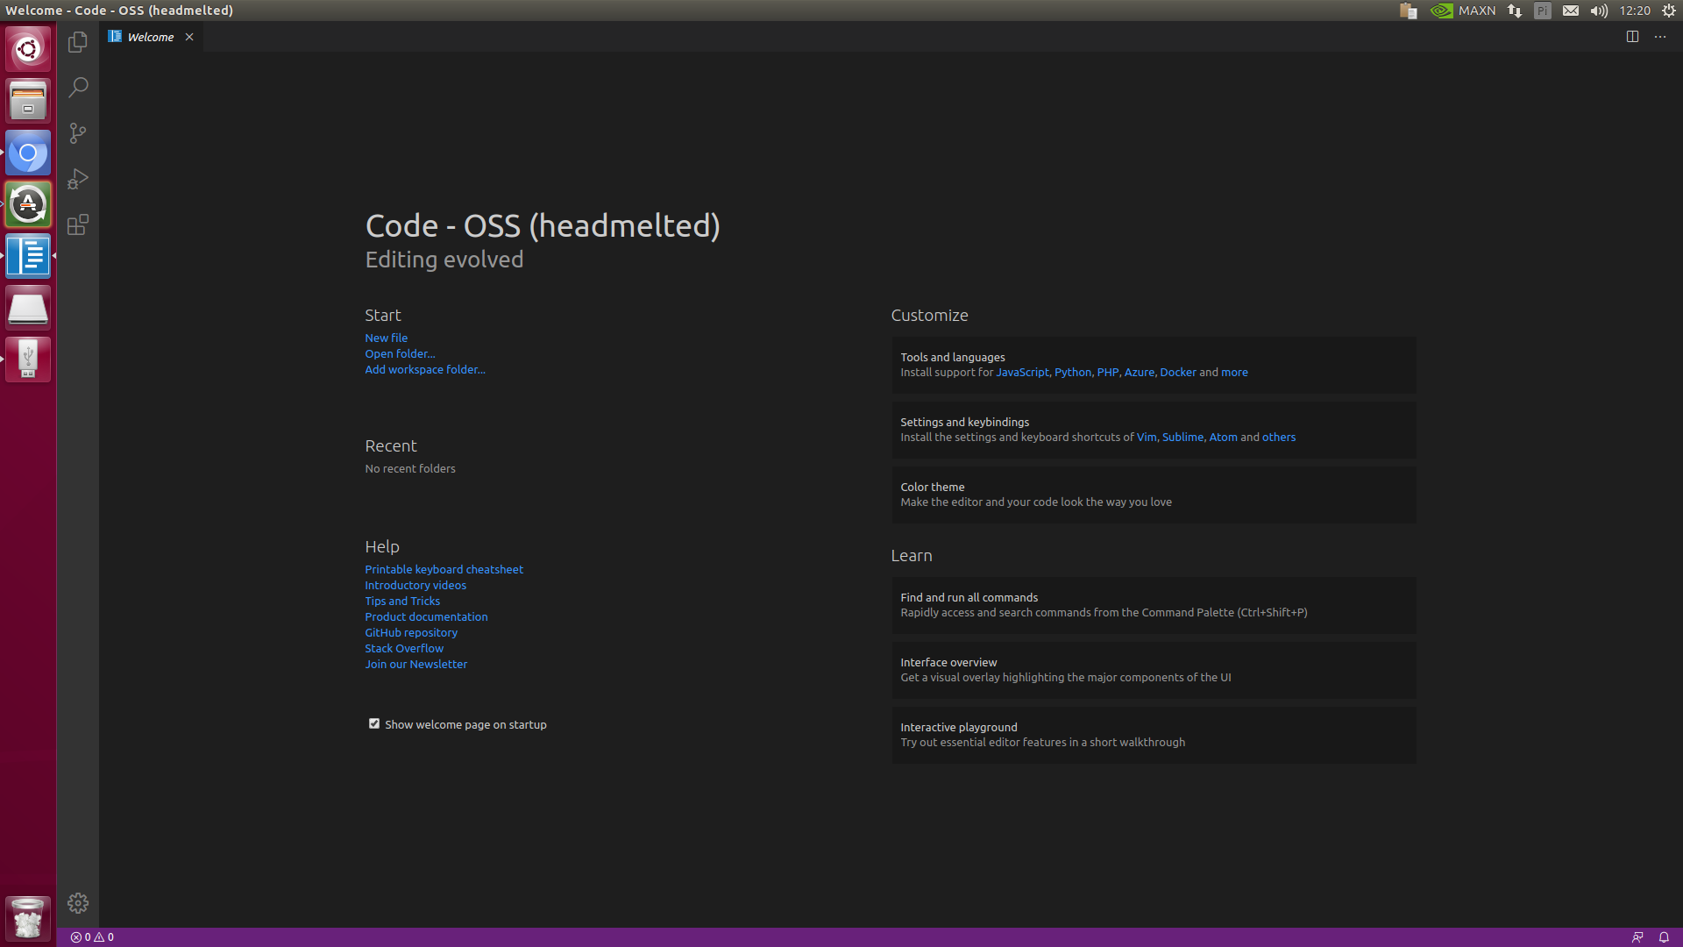Image resolution: width=1683 pixels, height=947 pixels.
Task: Open the Color theme settings
Action: (933, 486)
